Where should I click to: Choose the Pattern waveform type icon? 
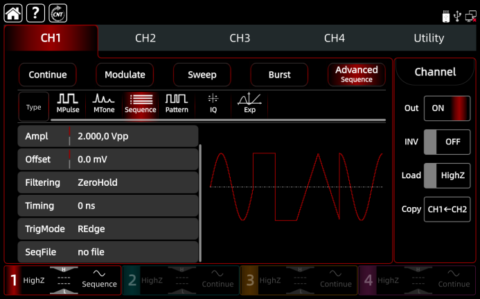tap(177, 104)
